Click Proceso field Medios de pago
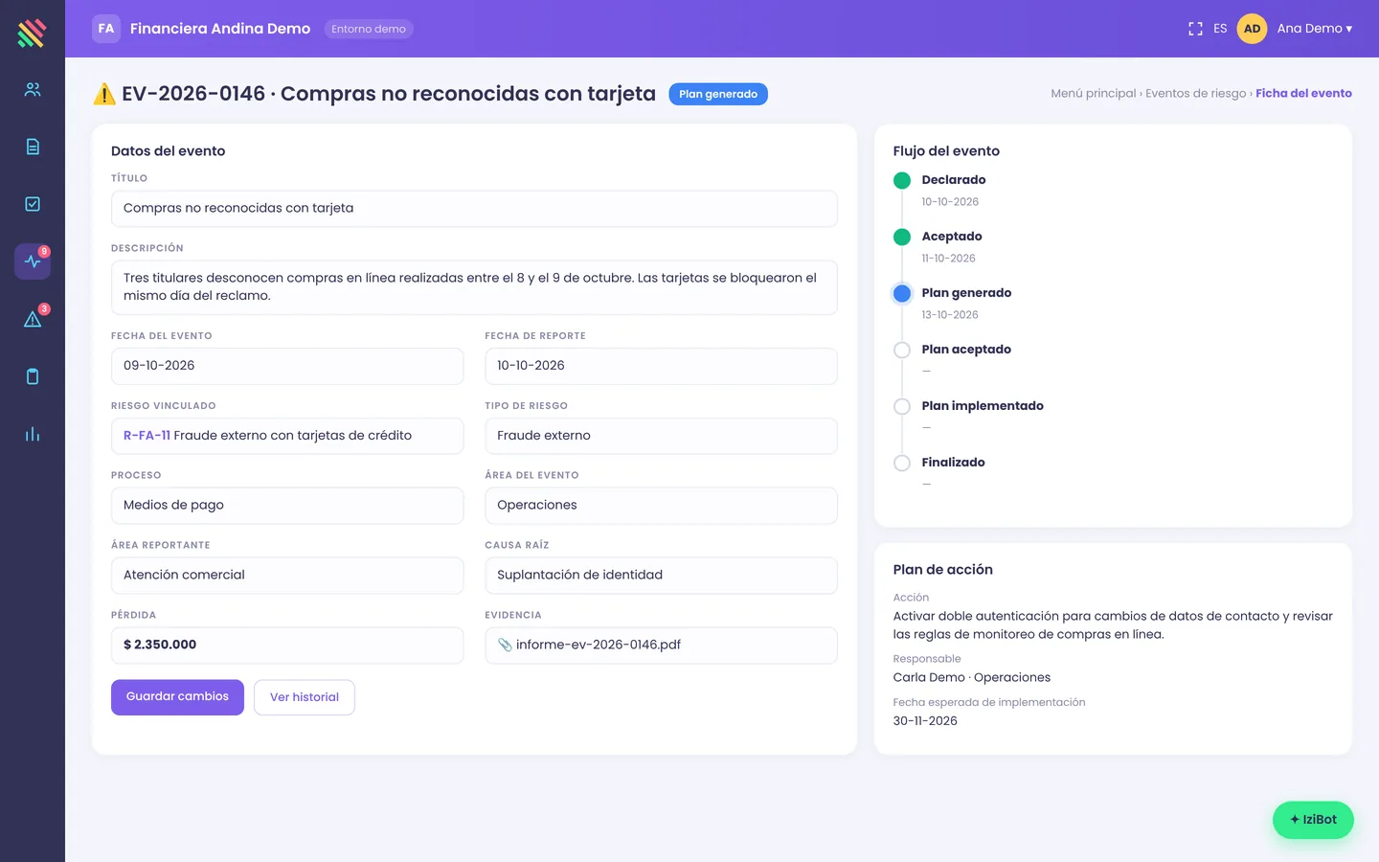Viewport: 1379px width, 862px height. pos(287,506)
